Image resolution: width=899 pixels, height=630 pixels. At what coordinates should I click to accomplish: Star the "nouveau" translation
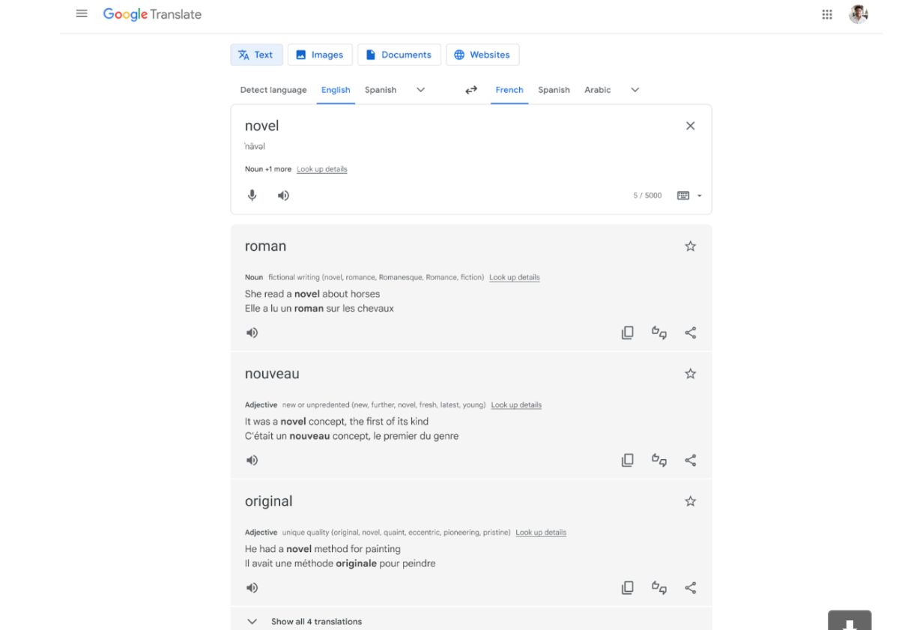pos(689,372)
